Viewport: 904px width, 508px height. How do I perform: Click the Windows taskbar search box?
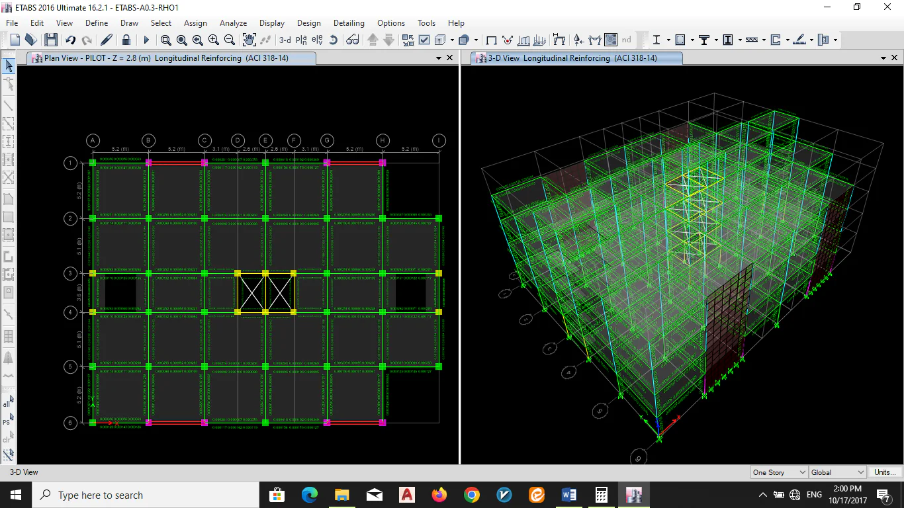pyautogui.click(x=146, y=495)
